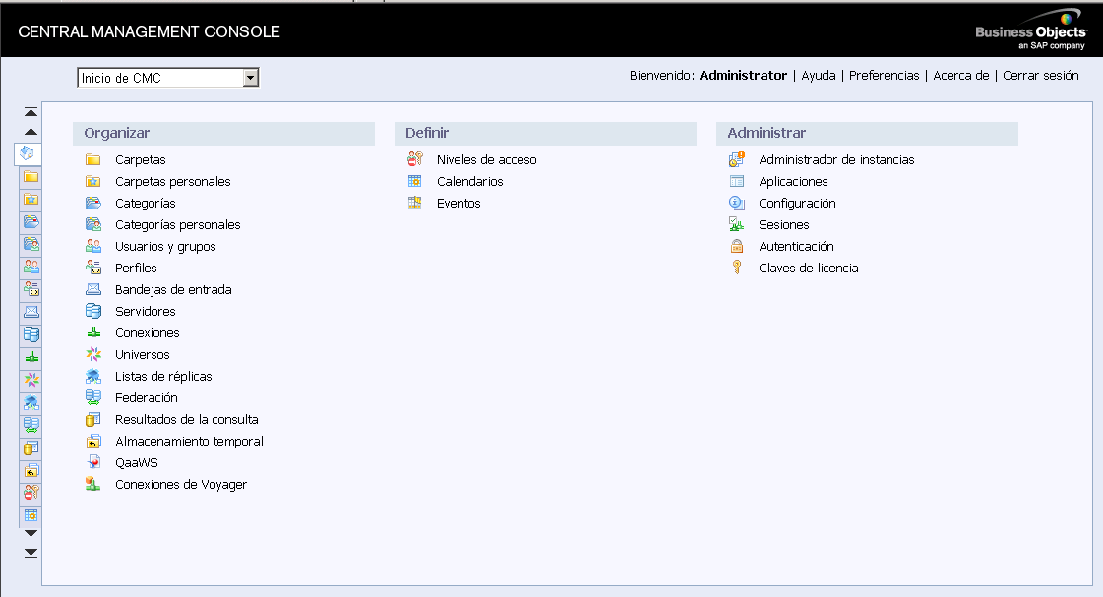Open the Calendarios link under Definir
Screen dimensions: 1103x597
click(x=469, y=182)
